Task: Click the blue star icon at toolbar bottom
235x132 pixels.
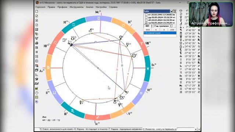Action: click(37, 102)
